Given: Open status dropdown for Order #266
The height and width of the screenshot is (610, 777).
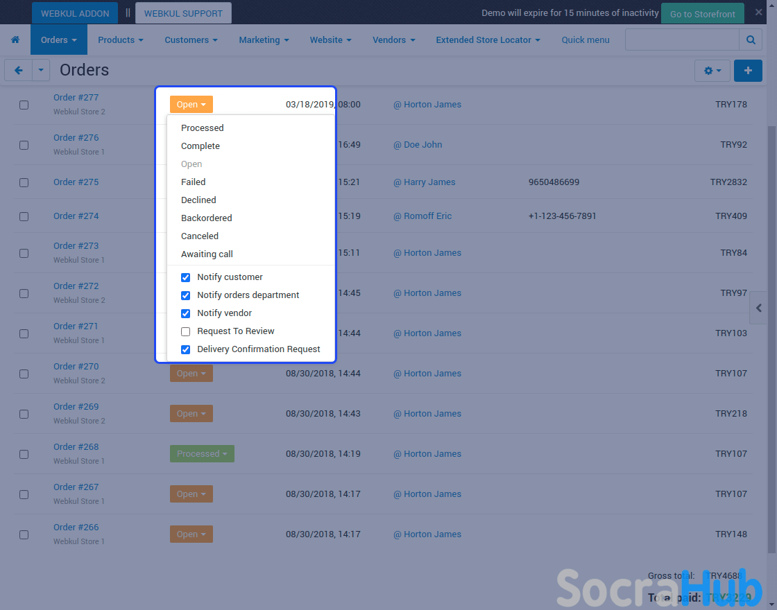Looking at the screenshot, I should [x=191, y=534].
